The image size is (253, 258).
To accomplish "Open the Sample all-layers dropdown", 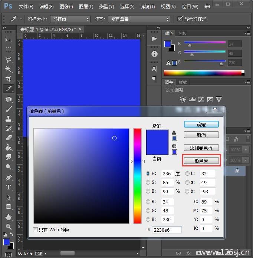I will pyautogui.click(x=139, y=19).
